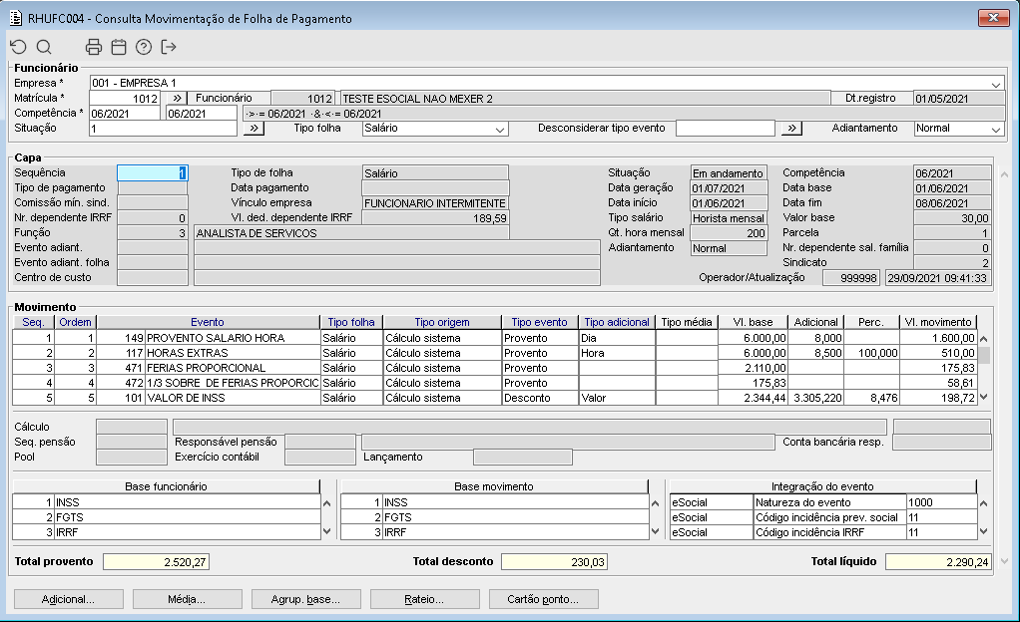Open the Tipo folha dropdown

tap(500, 129)
